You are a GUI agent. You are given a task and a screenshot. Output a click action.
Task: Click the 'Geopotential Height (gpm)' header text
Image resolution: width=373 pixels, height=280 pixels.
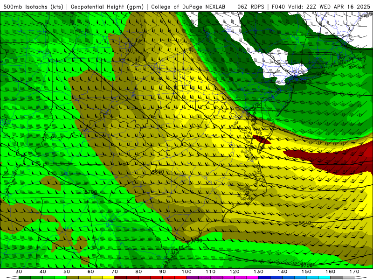(107, 7)
